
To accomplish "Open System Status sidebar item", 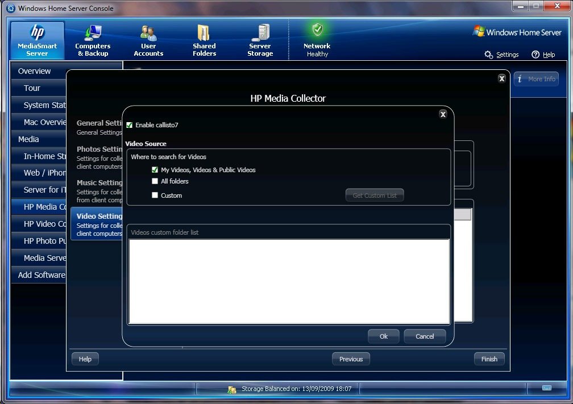I will point(39,105).
